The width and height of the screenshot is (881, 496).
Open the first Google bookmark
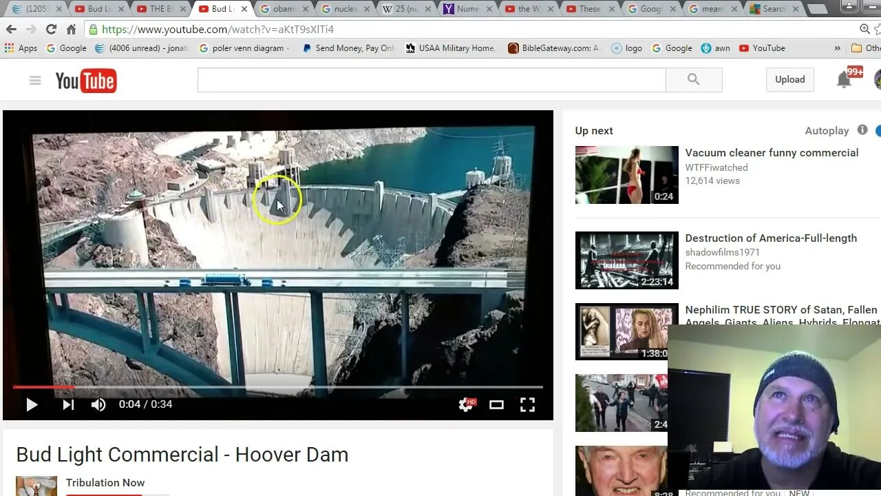[66, 48]
